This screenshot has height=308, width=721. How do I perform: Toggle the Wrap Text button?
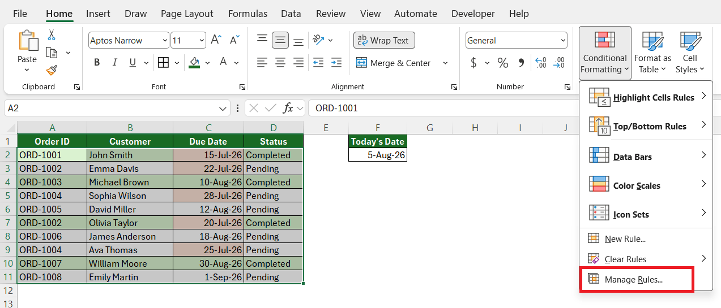[x=384, y=40]
